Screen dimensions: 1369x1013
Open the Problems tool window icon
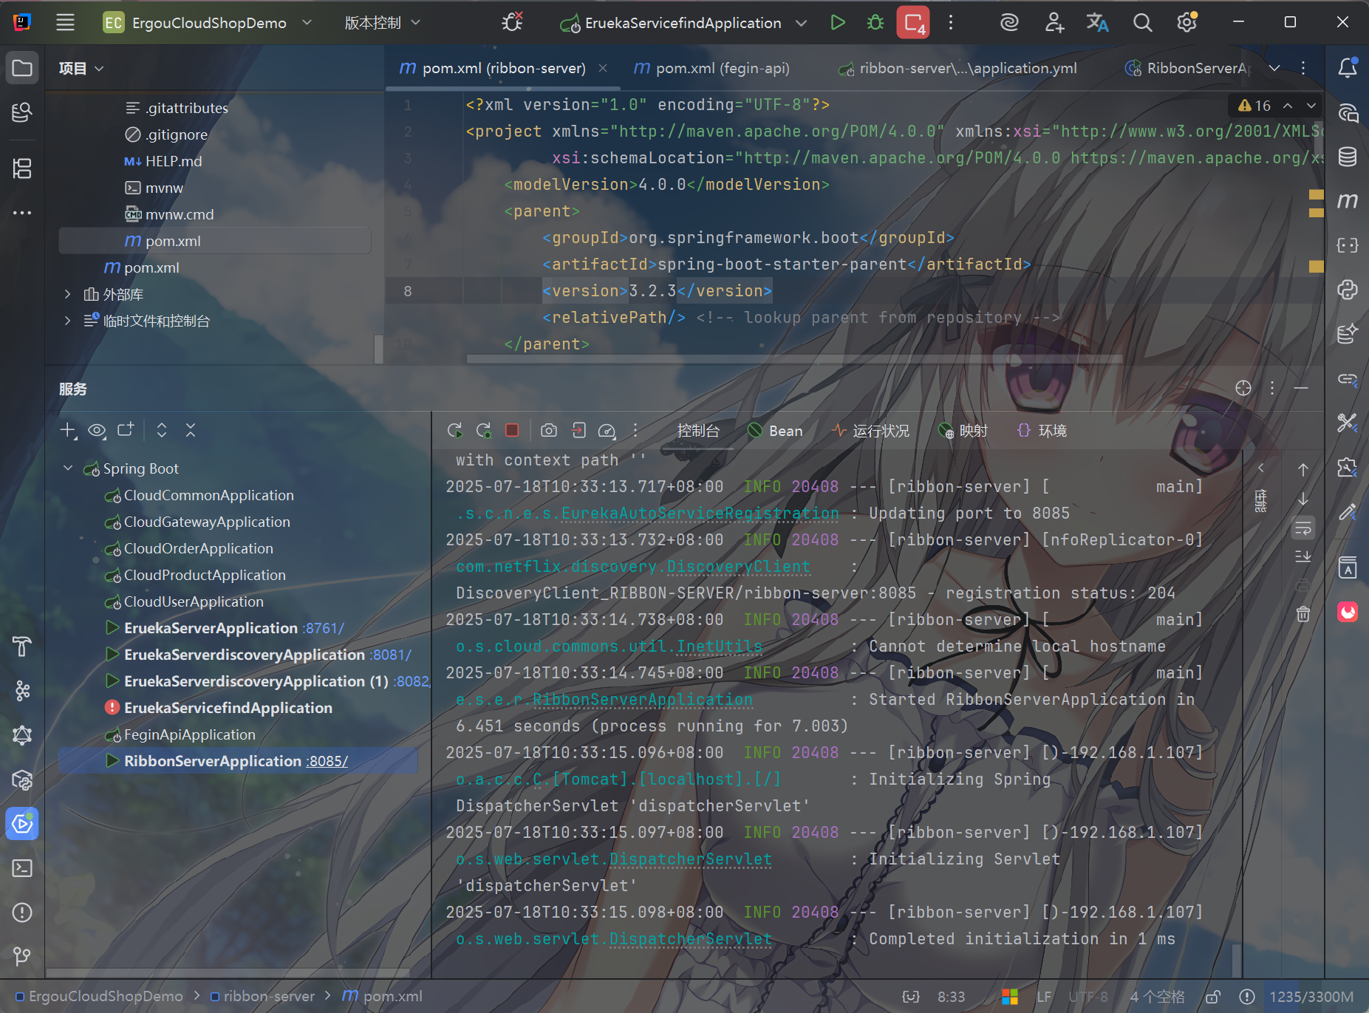pyautogui.click(x=22, y=913)
